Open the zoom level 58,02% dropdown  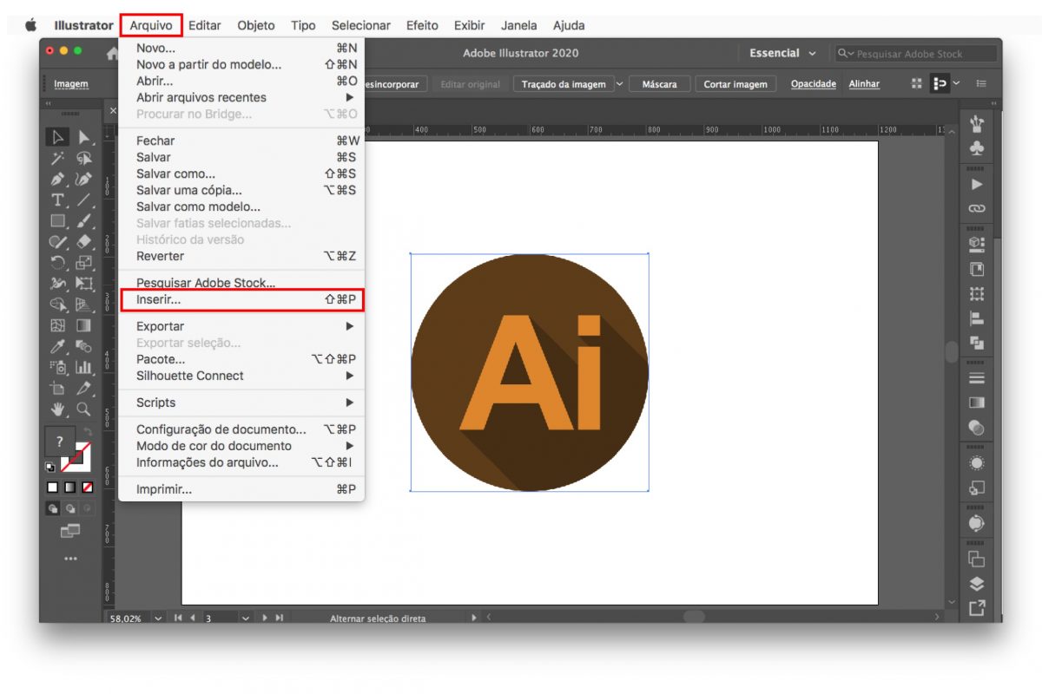pos(158,618)
